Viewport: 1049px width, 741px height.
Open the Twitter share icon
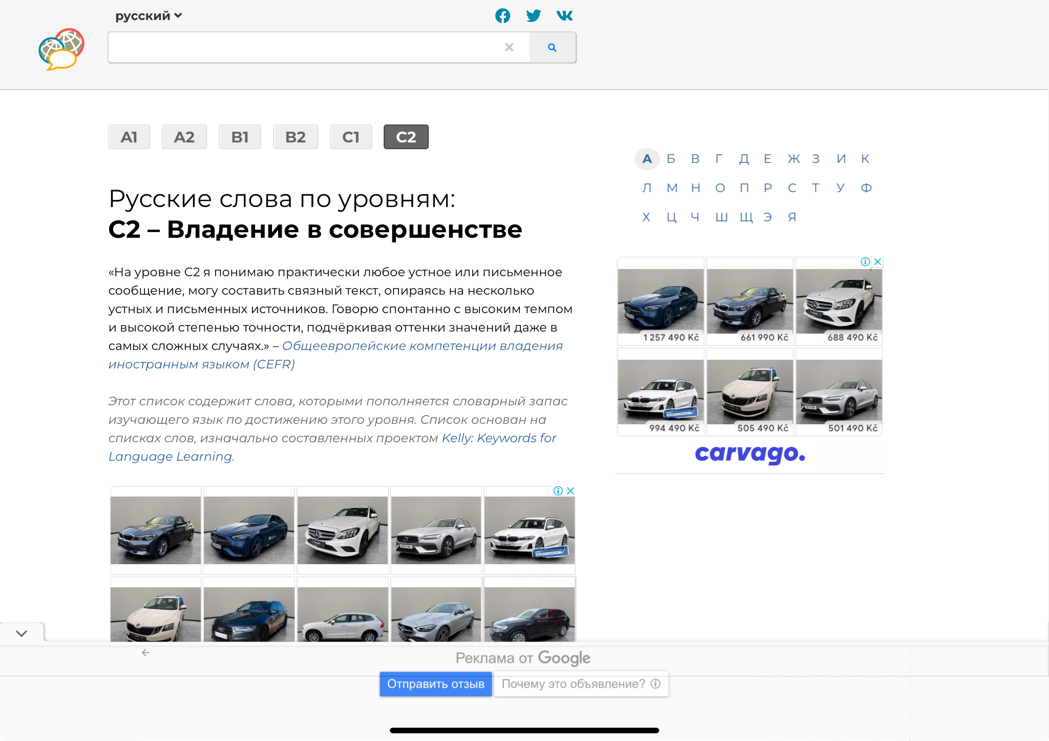click(x=533, y=16)
